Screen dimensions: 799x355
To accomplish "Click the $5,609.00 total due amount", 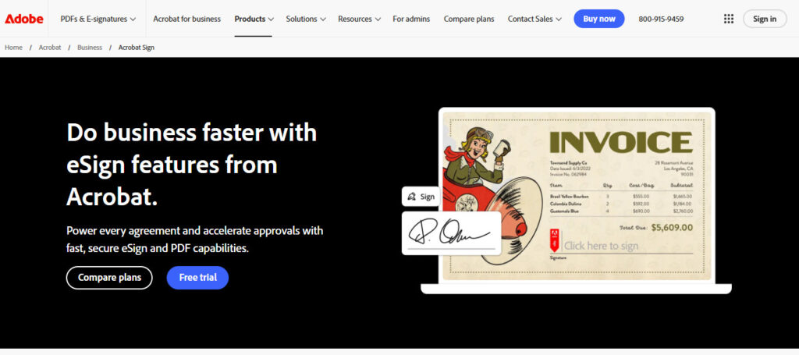I will point(672,228).
